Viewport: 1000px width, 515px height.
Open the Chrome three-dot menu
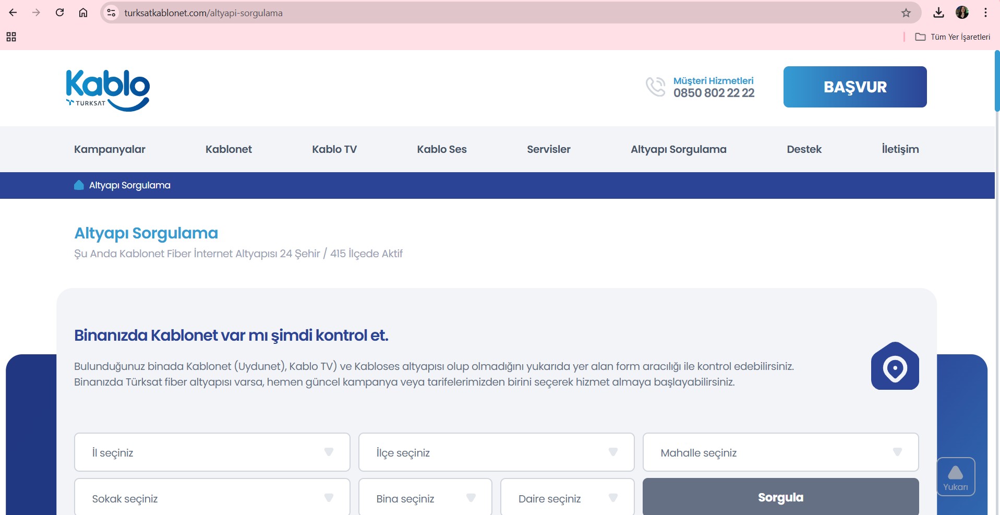point(985,13)
